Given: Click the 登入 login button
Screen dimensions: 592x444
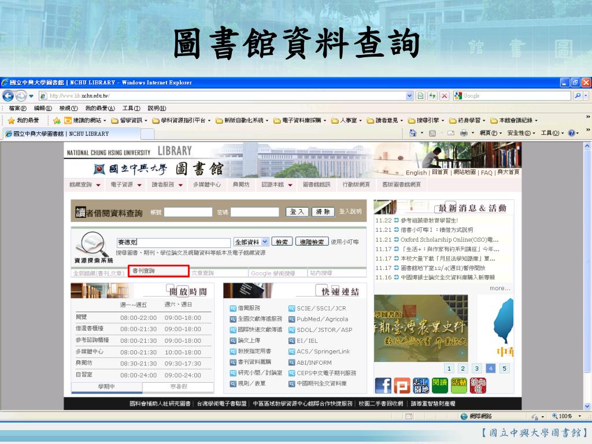Looking at the screenshot, I should coord(297,212).
